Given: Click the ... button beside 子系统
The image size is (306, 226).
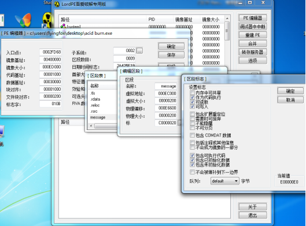Looking at the screenshot, I should click(x=139, y=51).
